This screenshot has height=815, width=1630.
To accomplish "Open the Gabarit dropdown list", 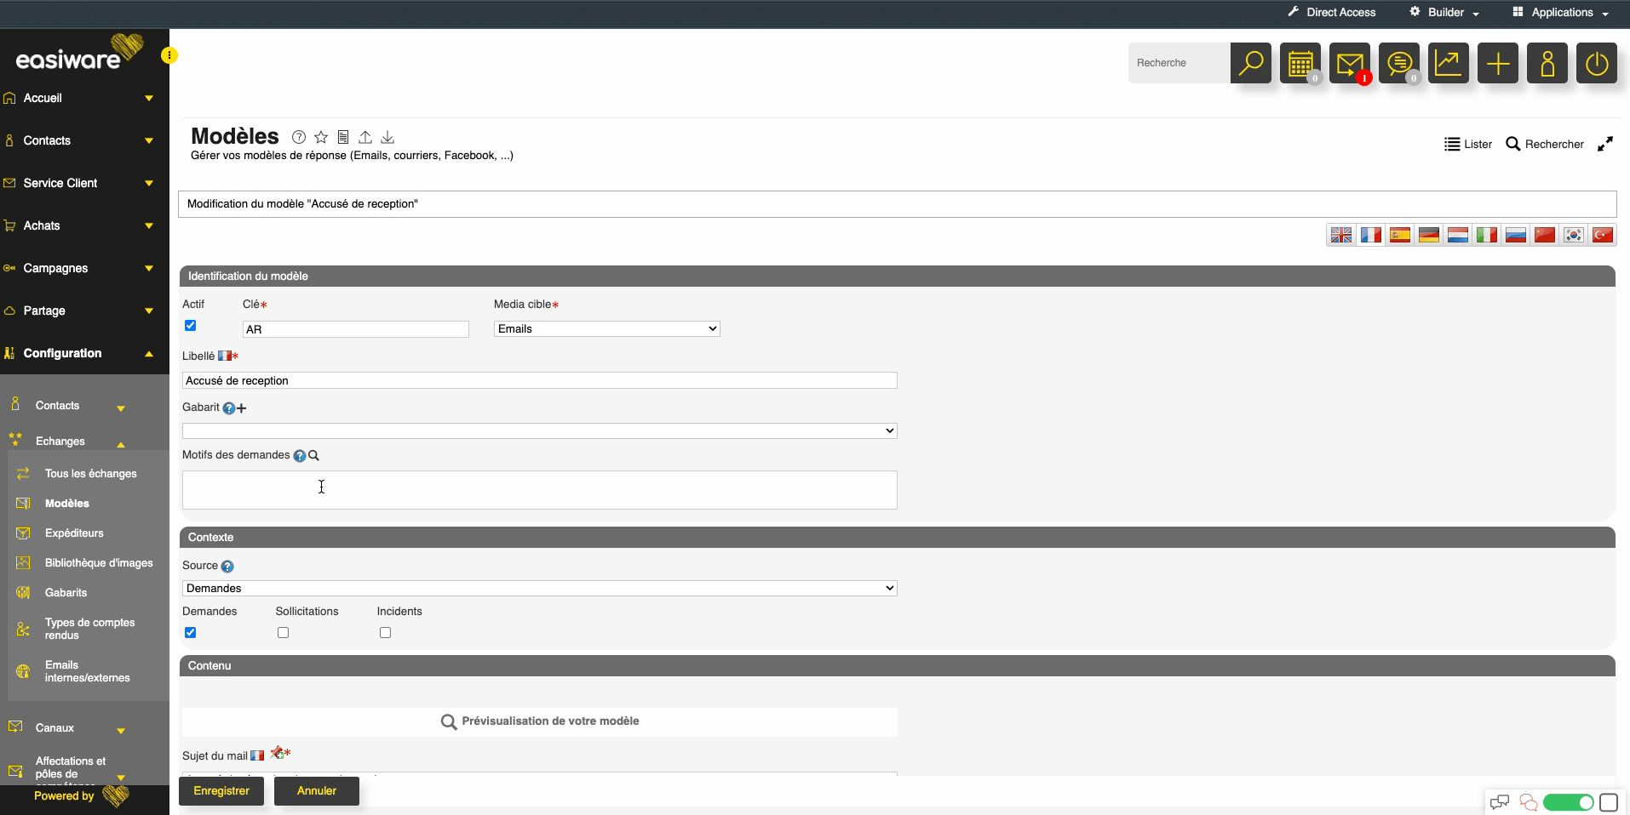I will pyautogui.click(x=539, y=431).
